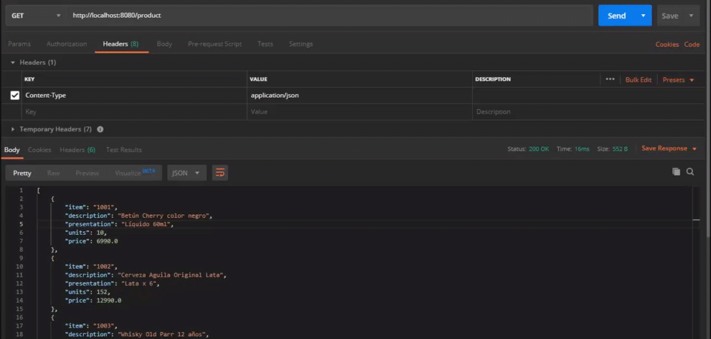This screenshot has width=711, height=339.
Task: Uncheck the Content-Type header checkbox
Action: coord(15,95)
